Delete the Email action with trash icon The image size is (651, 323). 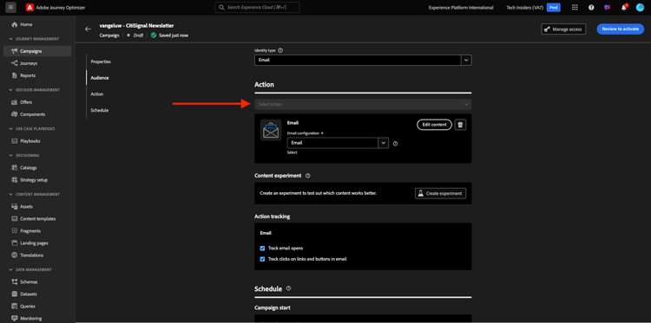tap(460, 125)
